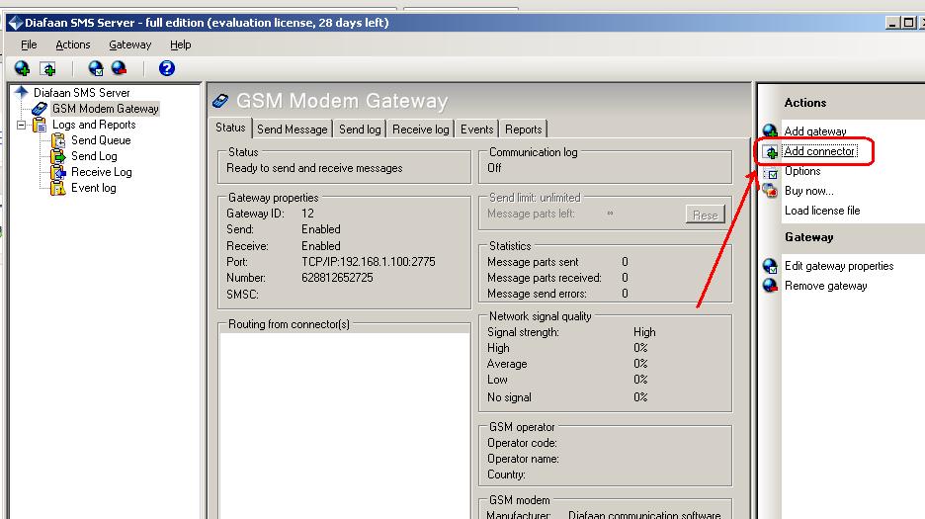Image resolution: width=925 pixels, height=519 pixels.
Task: Click icon beside Edit gateway properties
Action: point(770,266)
